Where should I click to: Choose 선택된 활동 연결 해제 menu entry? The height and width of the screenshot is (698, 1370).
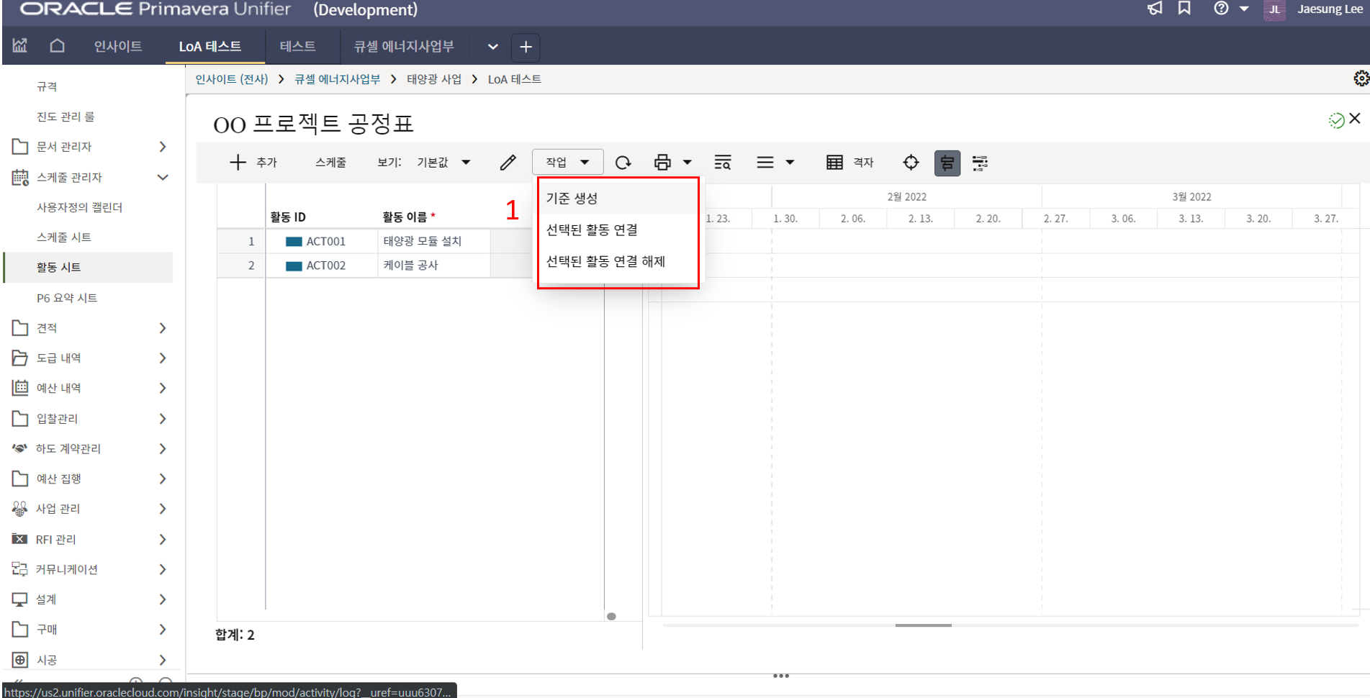click(x=605, y=262)
